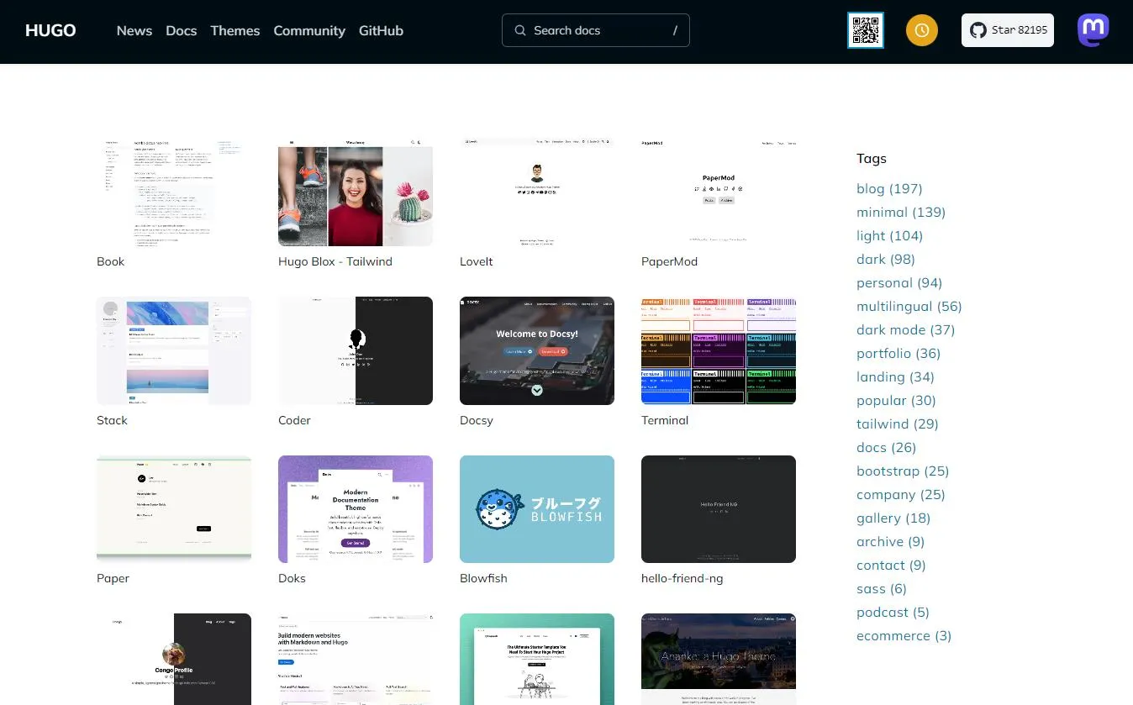Click the LoveIt theme title

click(x=477, y=261)
